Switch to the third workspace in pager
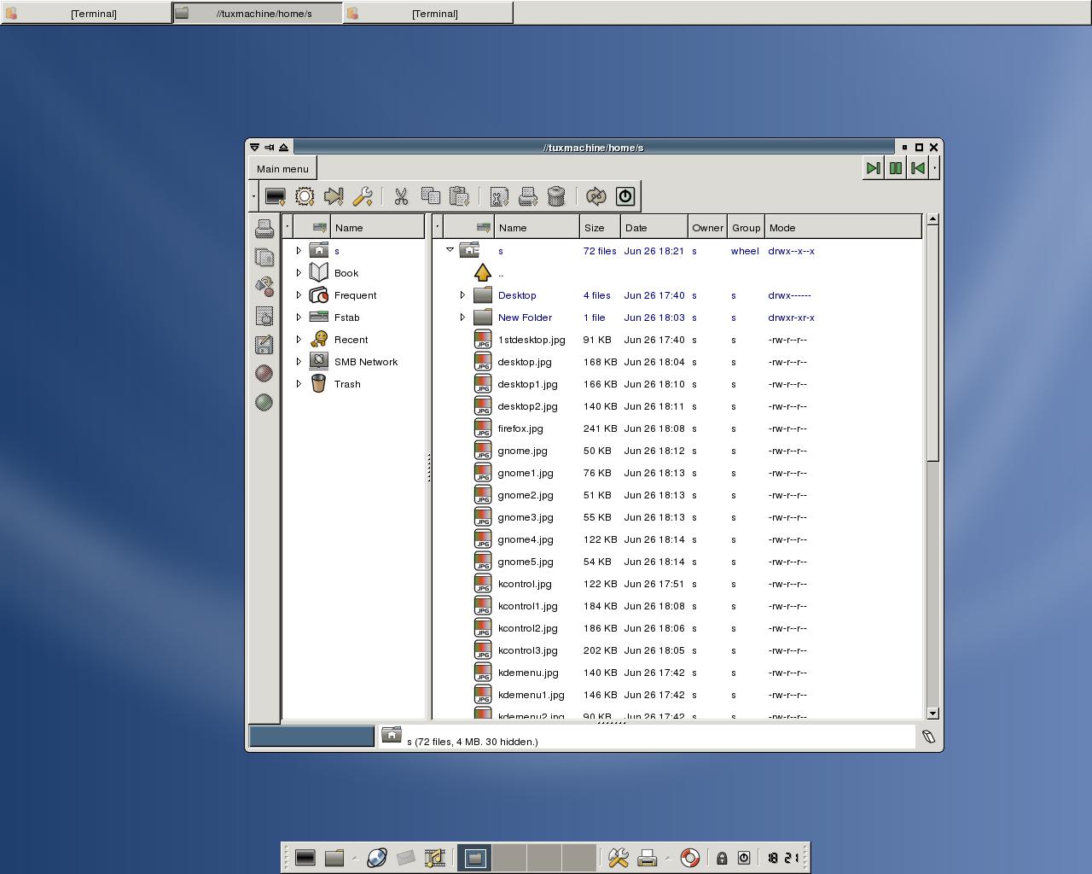Screen dimensions: 1092x874 pos(544,858)
